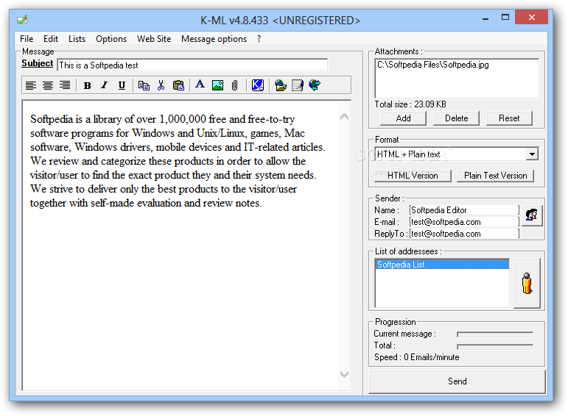The image size is (568, 416).
Task: Click the Copy icon in toolbar
Action: coord(144,85)
